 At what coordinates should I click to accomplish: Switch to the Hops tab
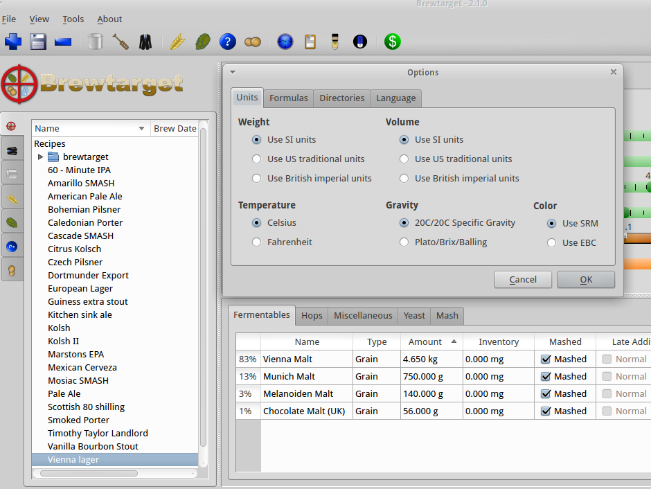tap(312, 315)
